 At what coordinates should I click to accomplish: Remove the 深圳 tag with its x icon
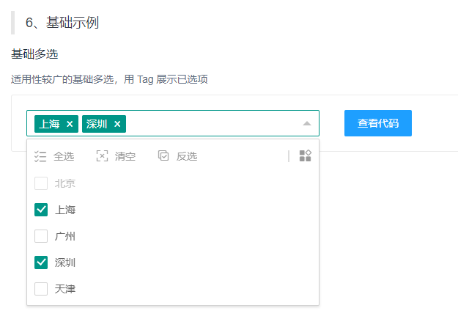tap(117, 124)
